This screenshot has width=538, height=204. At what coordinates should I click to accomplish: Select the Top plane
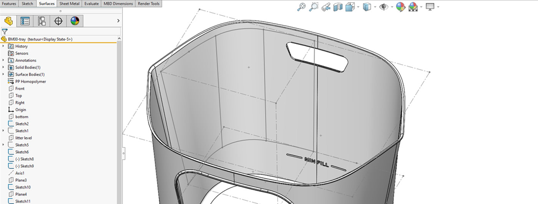click(15, 95)
